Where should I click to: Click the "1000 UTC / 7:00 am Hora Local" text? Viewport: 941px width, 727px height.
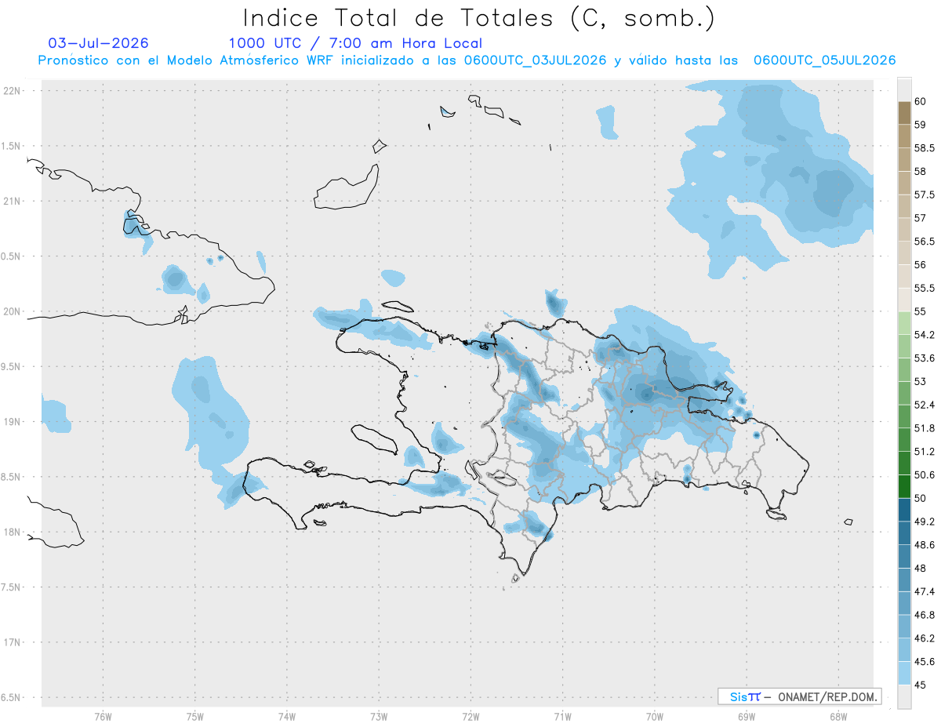tap(355, 44)
